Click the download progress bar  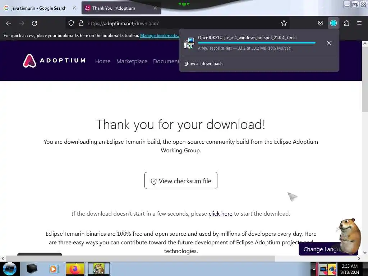[x=257, y=43]
